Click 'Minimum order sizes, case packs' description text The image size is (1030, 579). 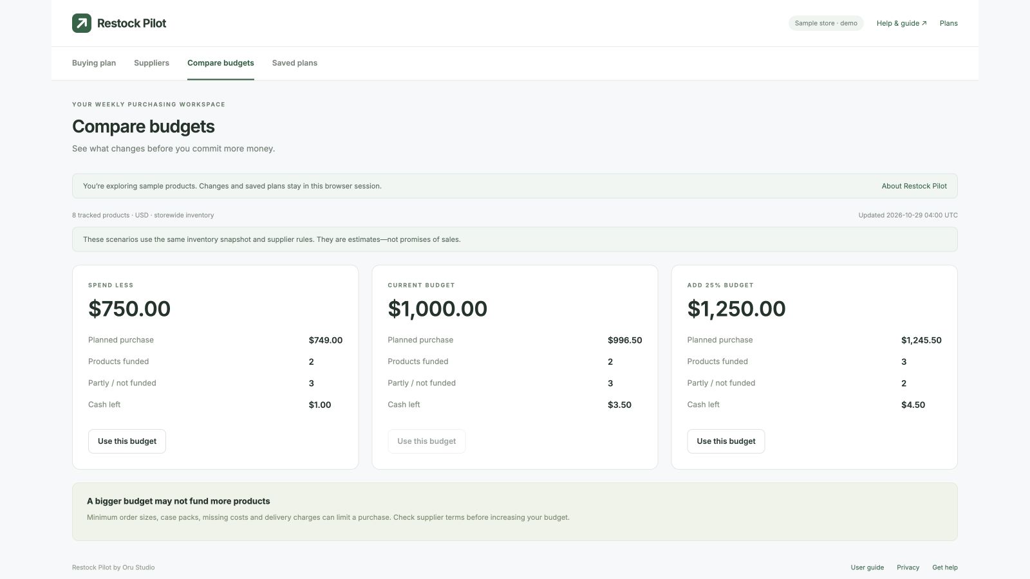328,517
